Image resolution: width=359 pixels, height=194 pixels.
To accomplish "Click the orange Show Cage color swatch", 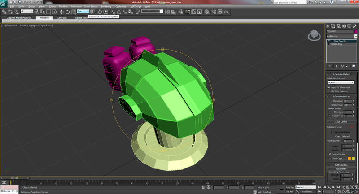I will (350, 158).
